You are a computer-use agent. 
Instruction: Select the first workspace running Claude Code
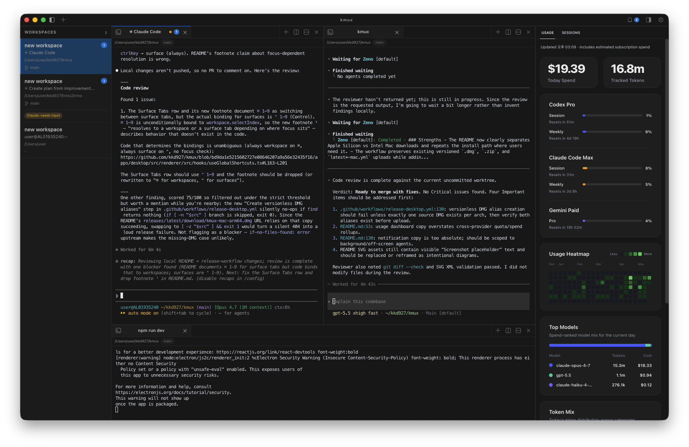coord(66,56)
